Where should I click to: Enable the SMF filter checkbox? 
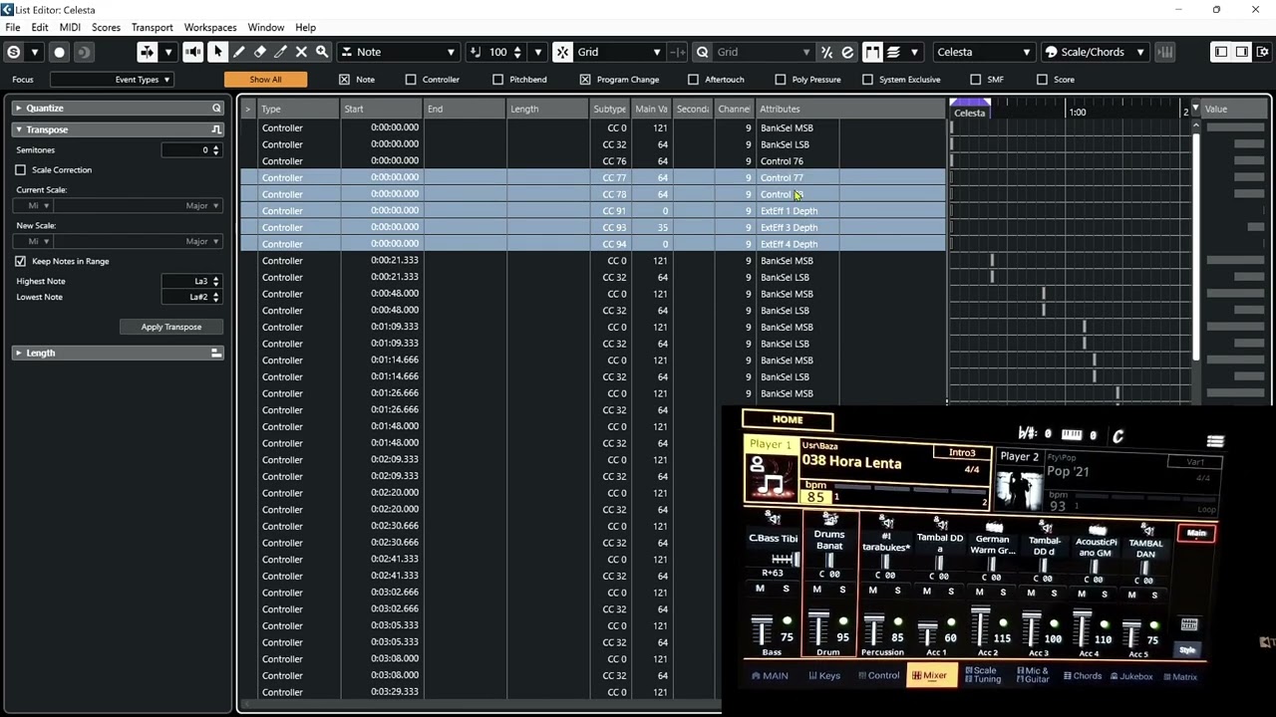click(x=976, y=80)
